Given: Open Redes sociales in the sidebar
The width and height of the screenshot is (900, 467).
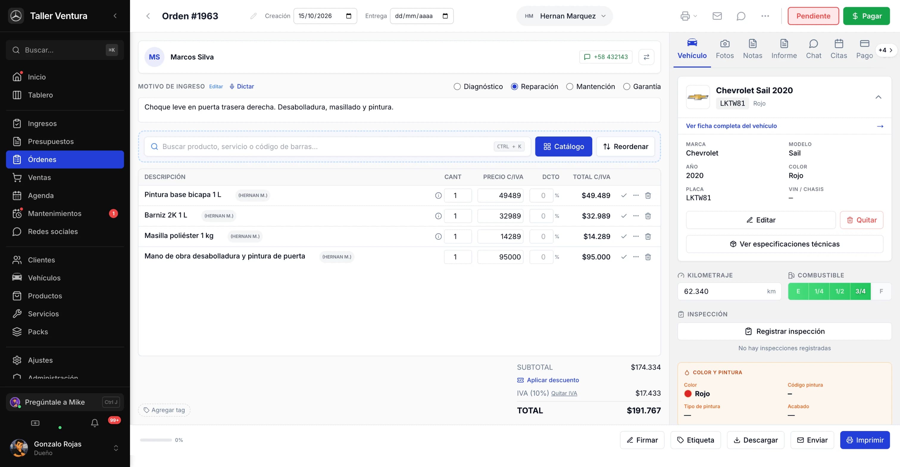Looking at the screenshot, I should (65, 232).
